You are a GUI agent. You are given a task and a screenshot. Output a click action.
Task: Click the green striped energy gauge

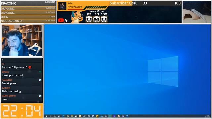pyautogui.click(x=96, y=8)
